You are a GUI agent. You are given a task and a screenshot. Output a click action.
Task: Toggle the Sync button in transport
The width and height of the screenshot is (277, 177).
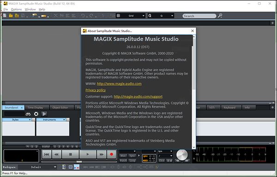pyautogui.click(x=132, y=156)
